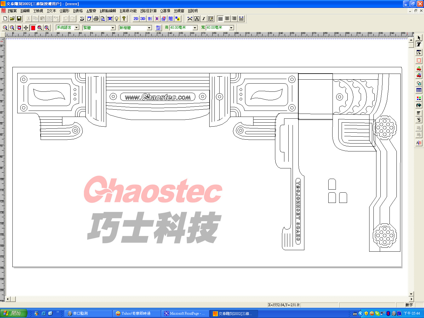Click the shapes drawing tool icon
424x318 pixels.
[x=419, y=83]
